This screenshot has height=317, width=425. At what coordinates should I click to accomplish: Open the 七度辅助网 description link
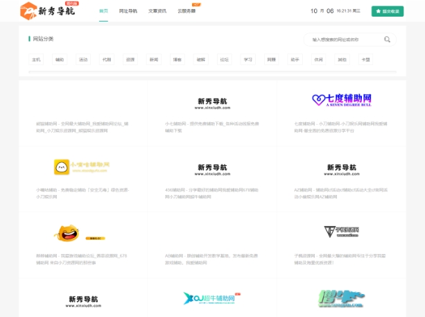pos(340,127)
